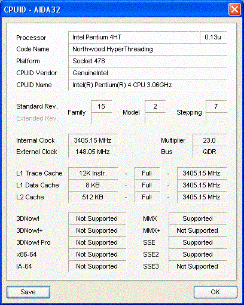Click the SSE3 Not Supported value
Viewport: 244px width, 305px height.
(197, 266)
